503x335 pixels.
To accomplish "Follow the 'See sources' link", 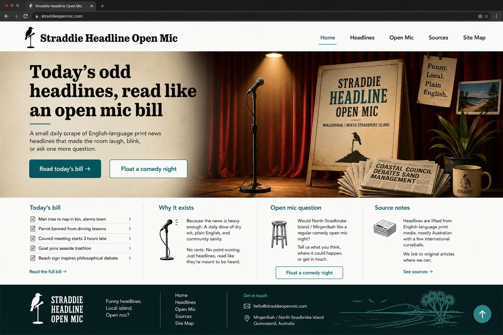I will click(418, 272).
